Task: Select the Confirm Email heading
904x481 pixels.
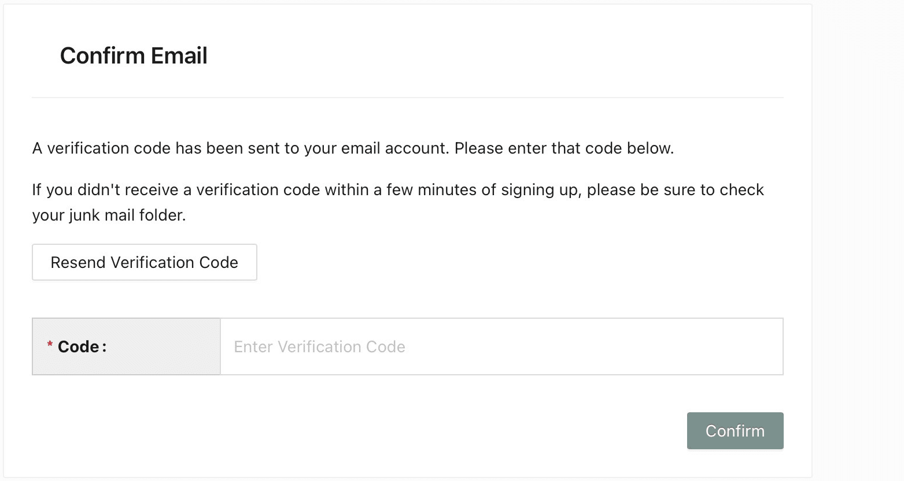Action: point(134,56)
